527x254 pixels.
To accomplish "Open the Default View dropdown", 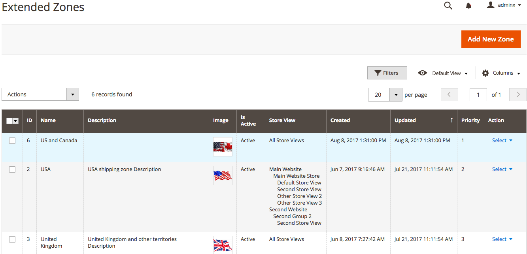I will [443, 73].
